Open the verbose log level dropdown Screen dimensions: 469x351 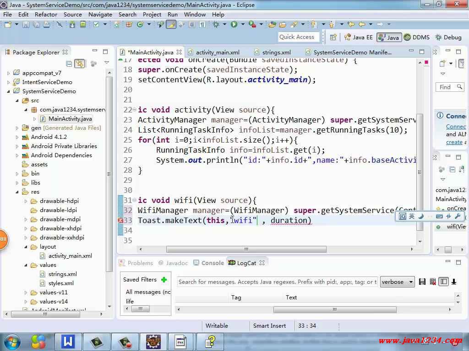coord(397,282)
